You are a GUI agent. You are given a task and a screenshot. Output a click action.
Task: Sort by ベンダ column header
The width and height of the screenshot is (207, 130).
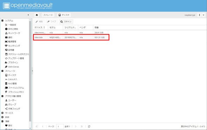(86, 28)
